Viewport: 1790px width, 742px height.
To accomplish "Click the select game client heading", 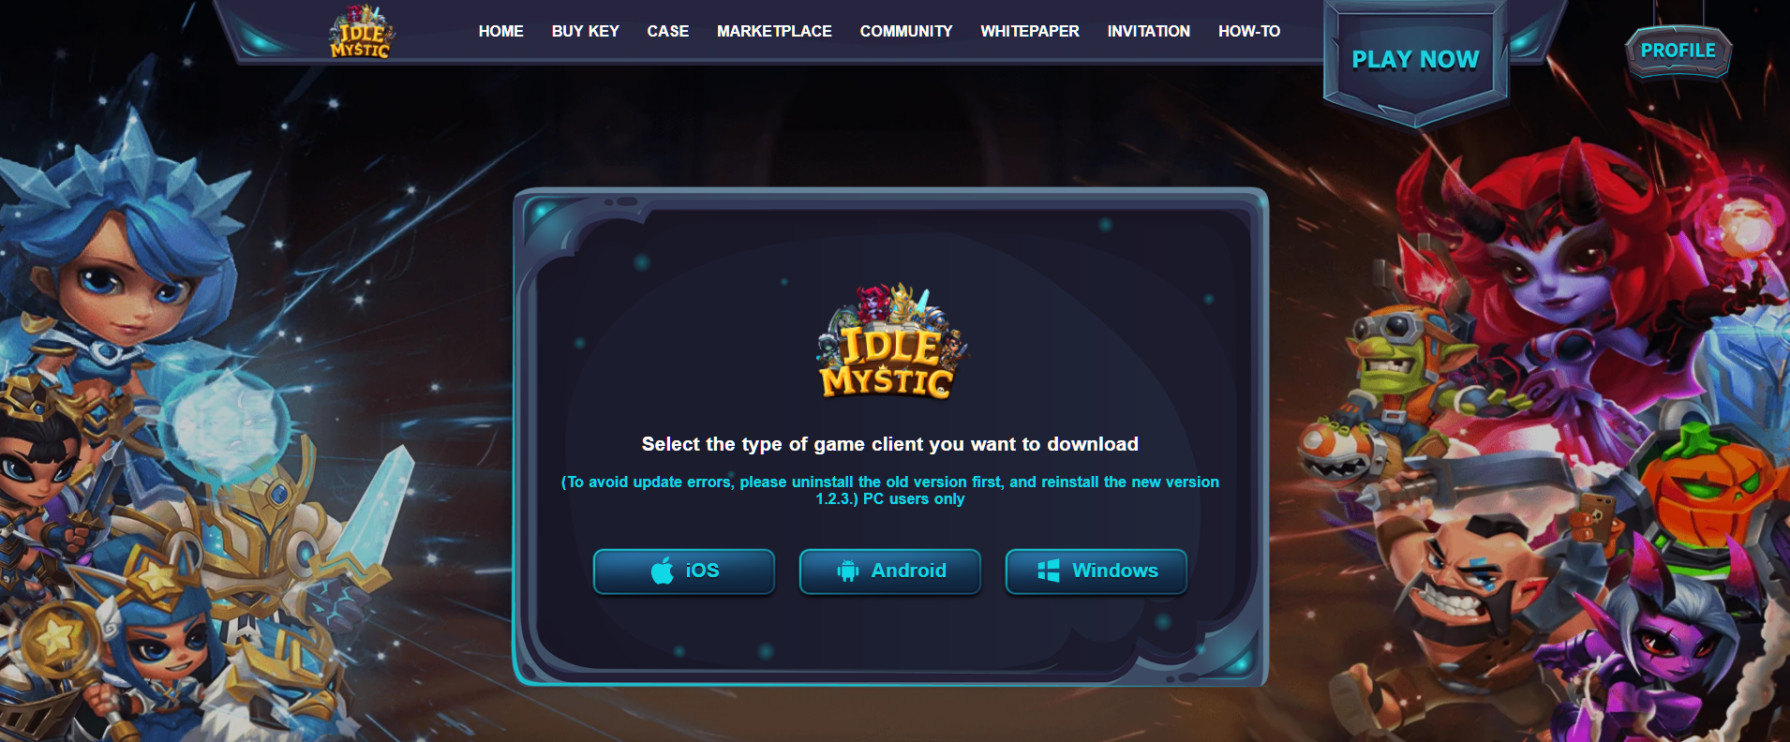I will tap(890, 444).
